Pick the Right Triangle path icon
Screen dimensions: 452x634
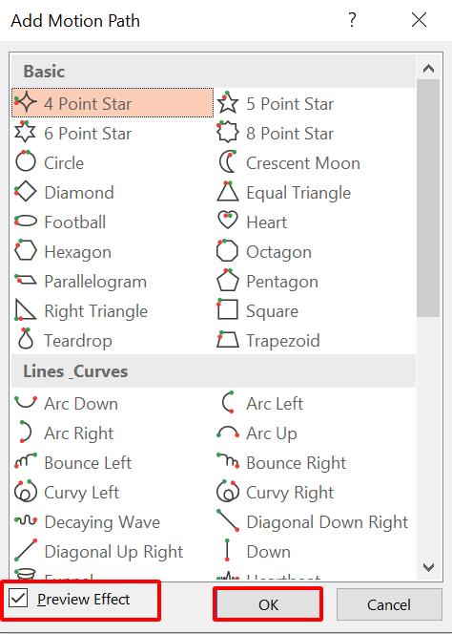click(25, 310)
